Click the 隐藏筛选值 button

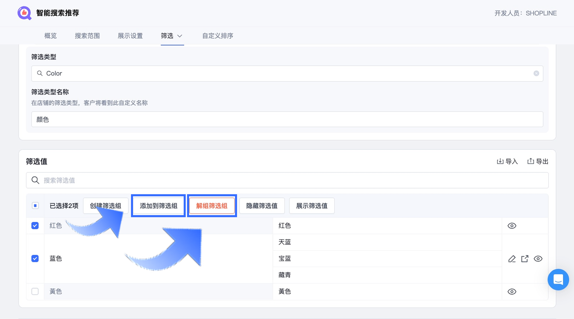click(262, 206)
